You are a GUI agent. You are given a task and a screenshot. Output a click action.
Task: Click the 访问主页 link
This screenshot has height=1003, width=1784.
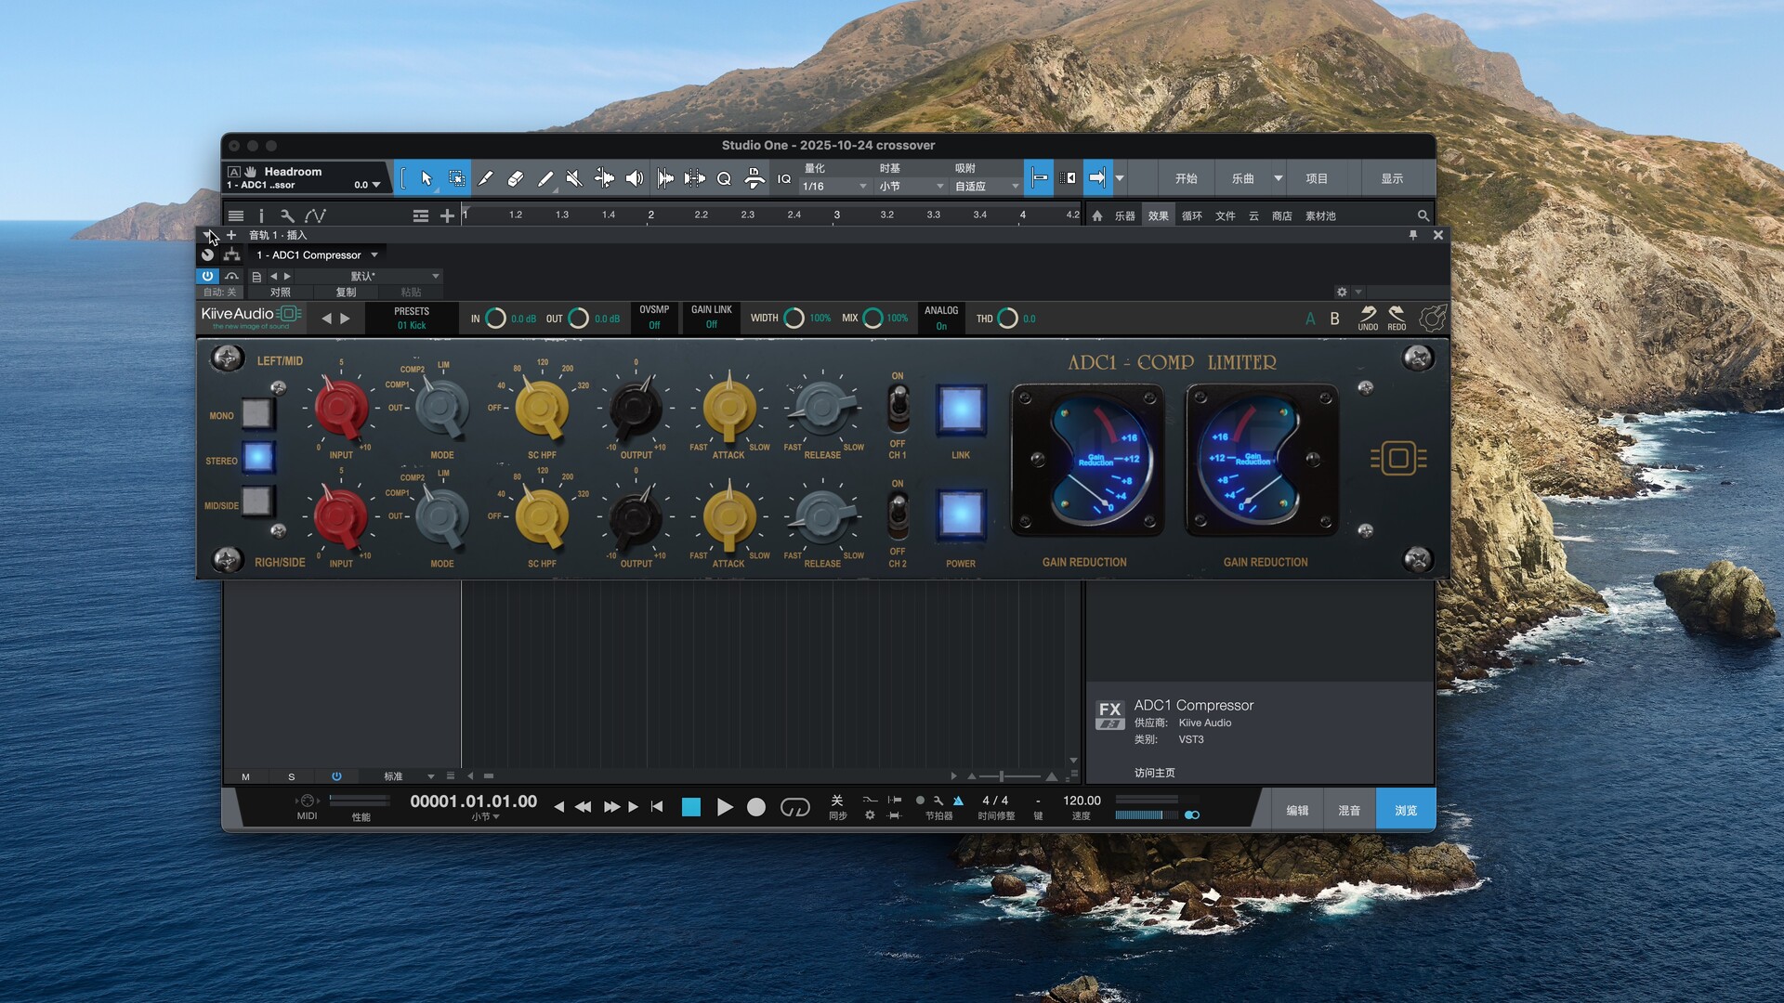pos(1154,773)
